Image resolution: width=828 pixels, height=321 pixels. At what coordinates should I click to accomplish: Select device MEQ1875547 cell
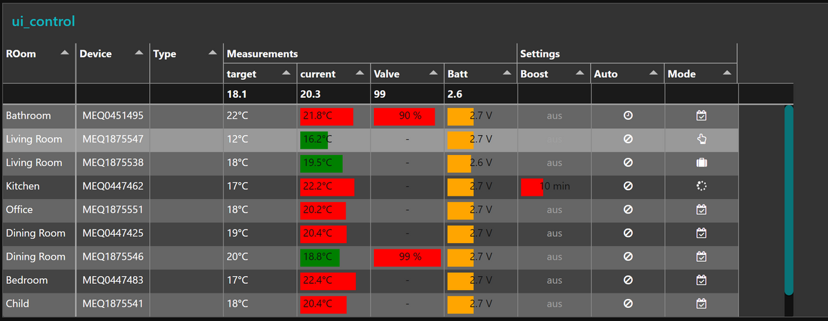(x=112, y=139)
